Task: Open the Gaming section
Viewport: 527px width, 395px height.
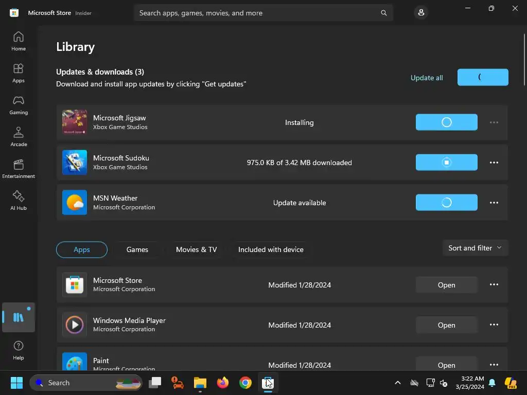Action: pos(19,105)
